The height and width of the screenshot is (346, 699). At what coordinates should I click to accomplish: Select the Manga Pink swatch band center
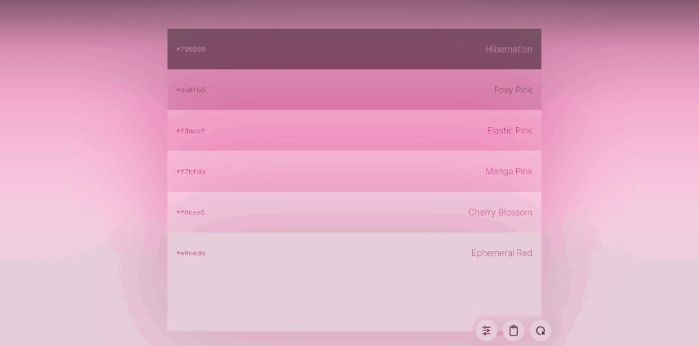point(354,172)
